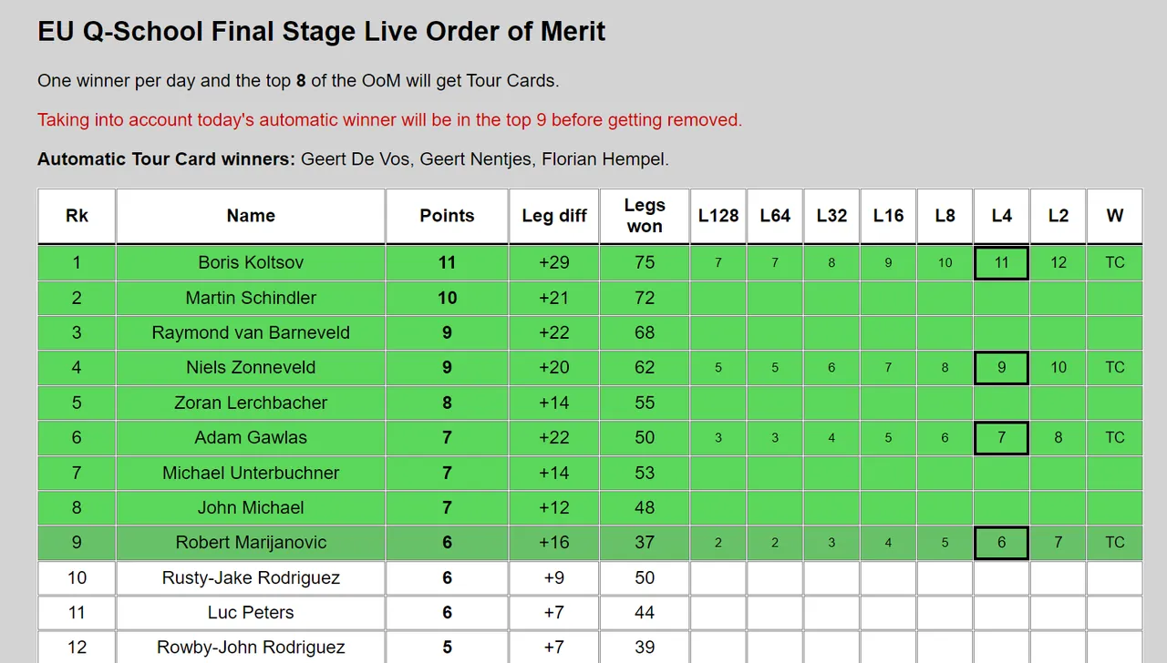This screenshot has width=1167, height=663.
Task: Click the Name column header
Action: (251, 216)
